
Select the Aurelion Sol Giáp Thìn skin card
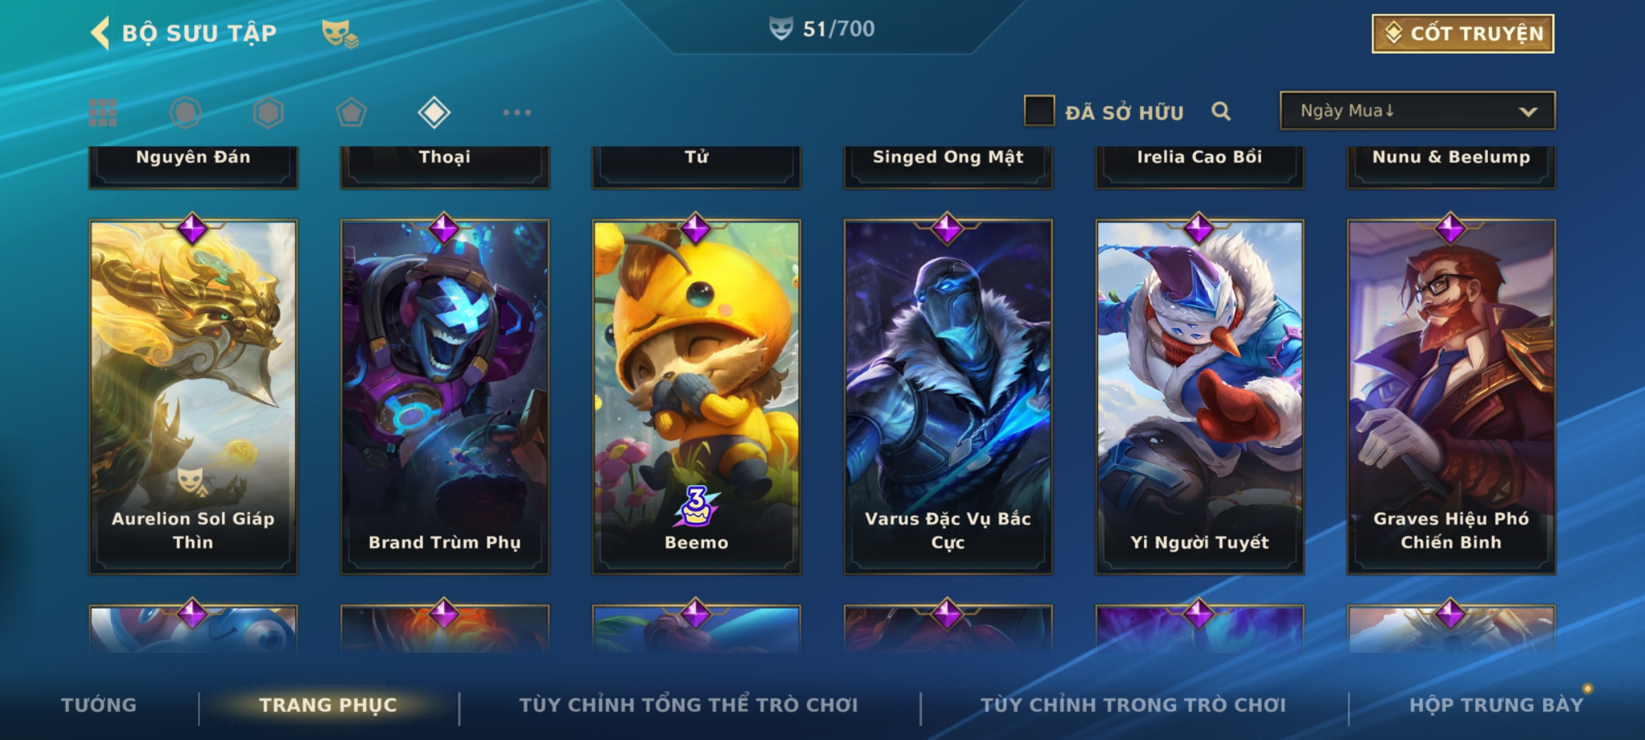pyautogui.click(x=193, y=396)
